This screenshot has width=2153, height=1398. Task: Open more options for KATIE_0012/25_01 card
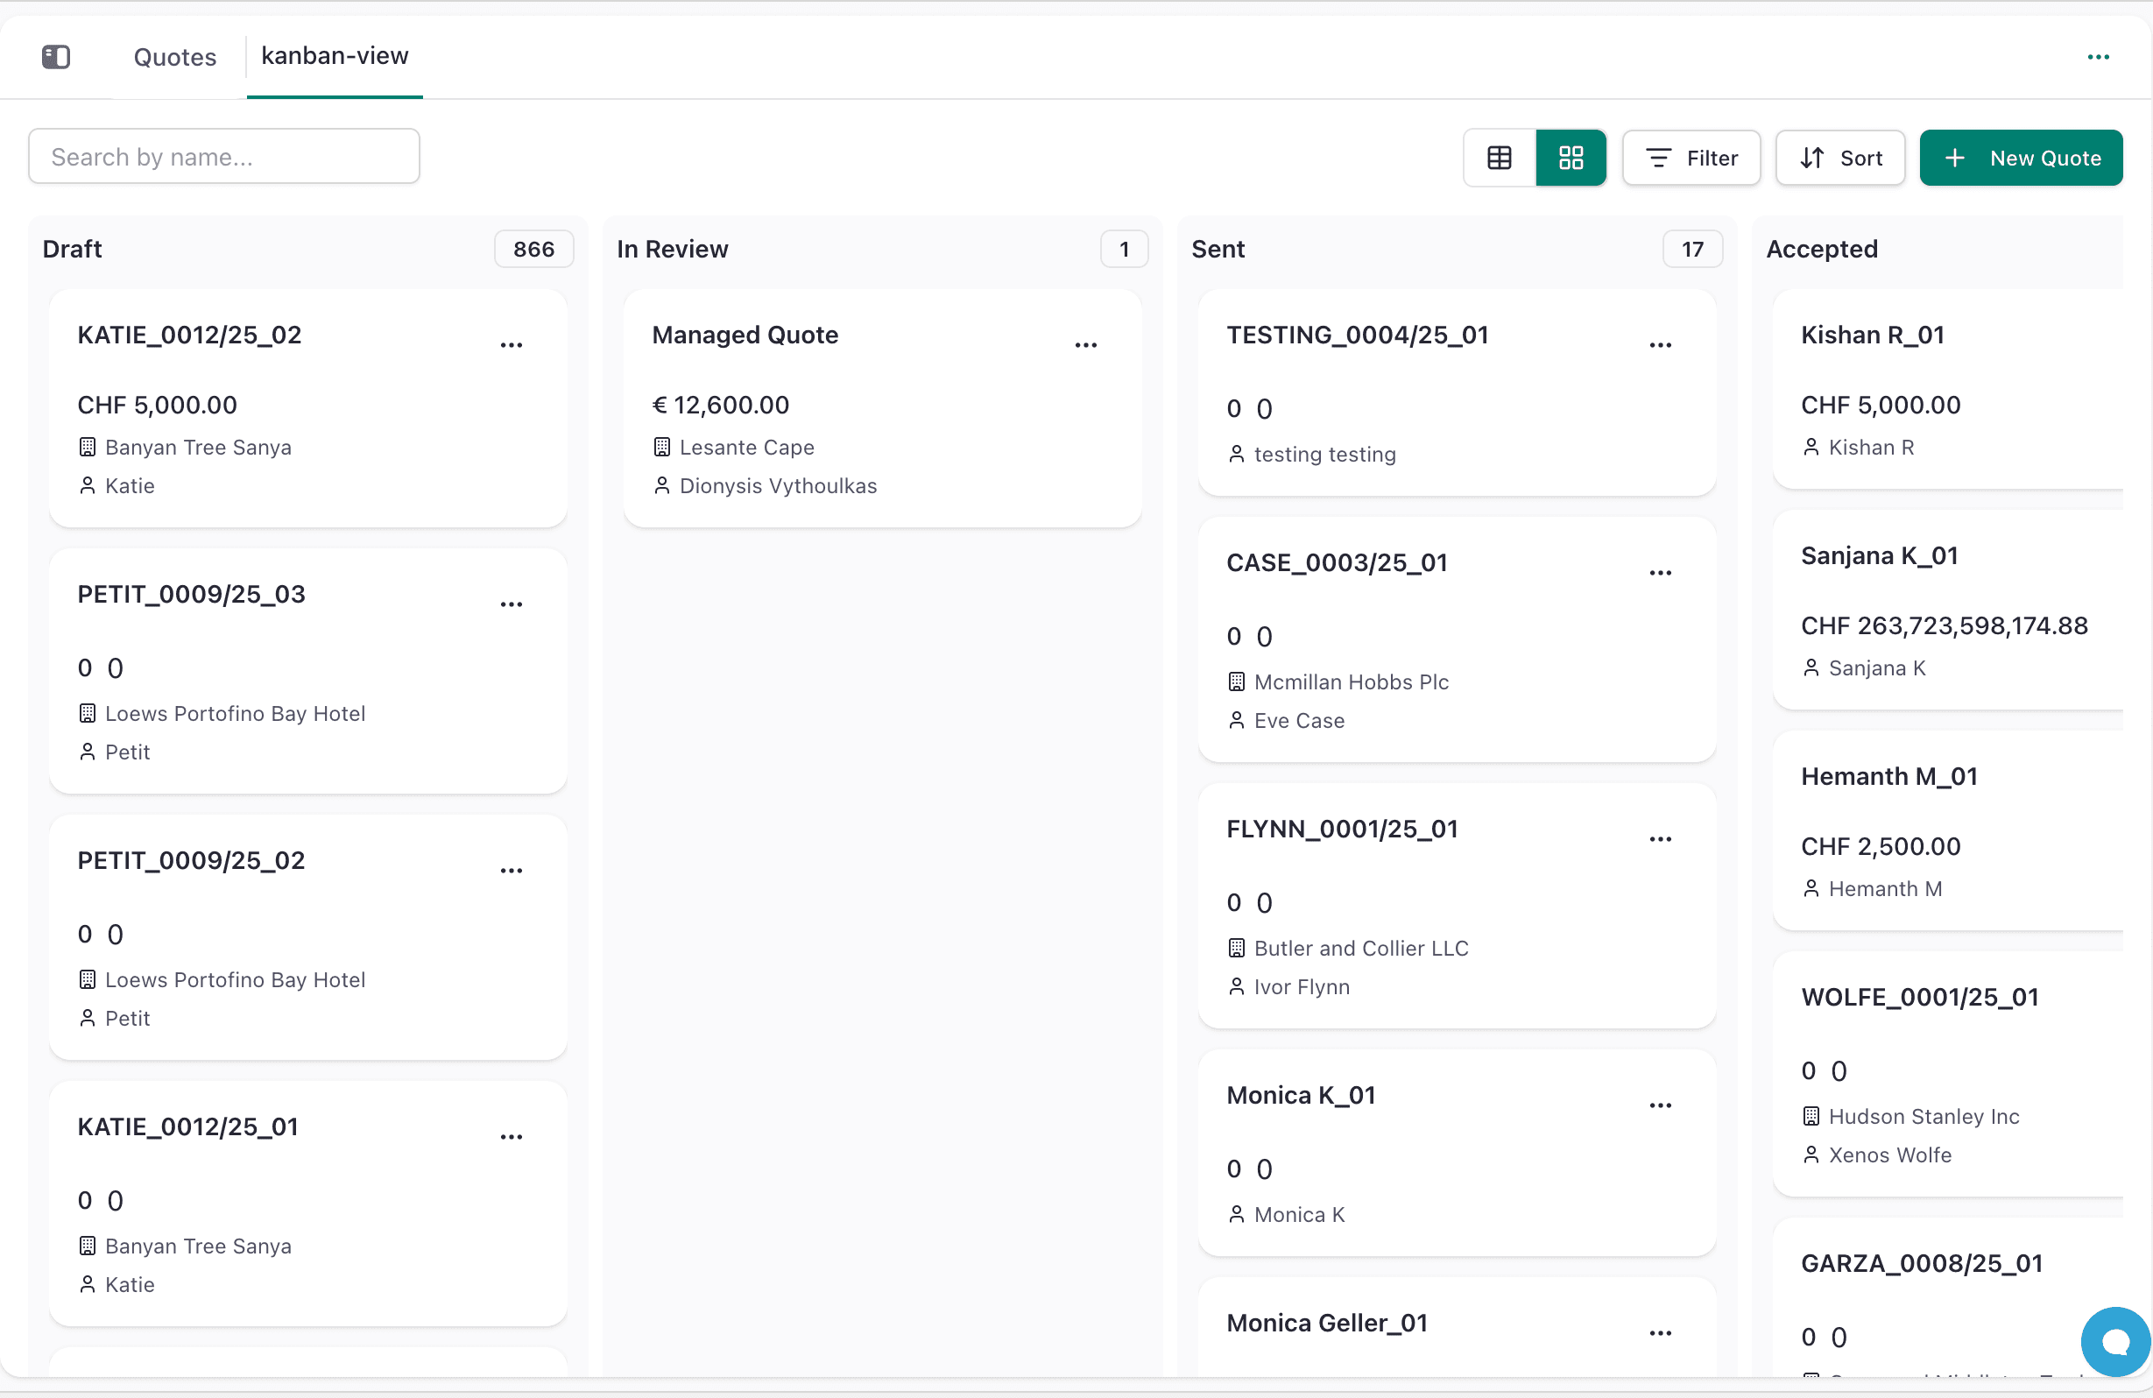[x=512, y=1136]
